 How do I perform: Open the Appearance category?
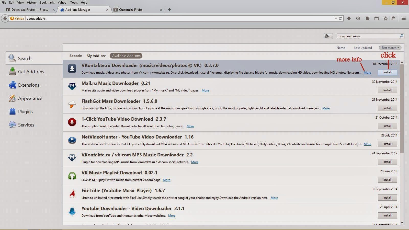point(34,98)
